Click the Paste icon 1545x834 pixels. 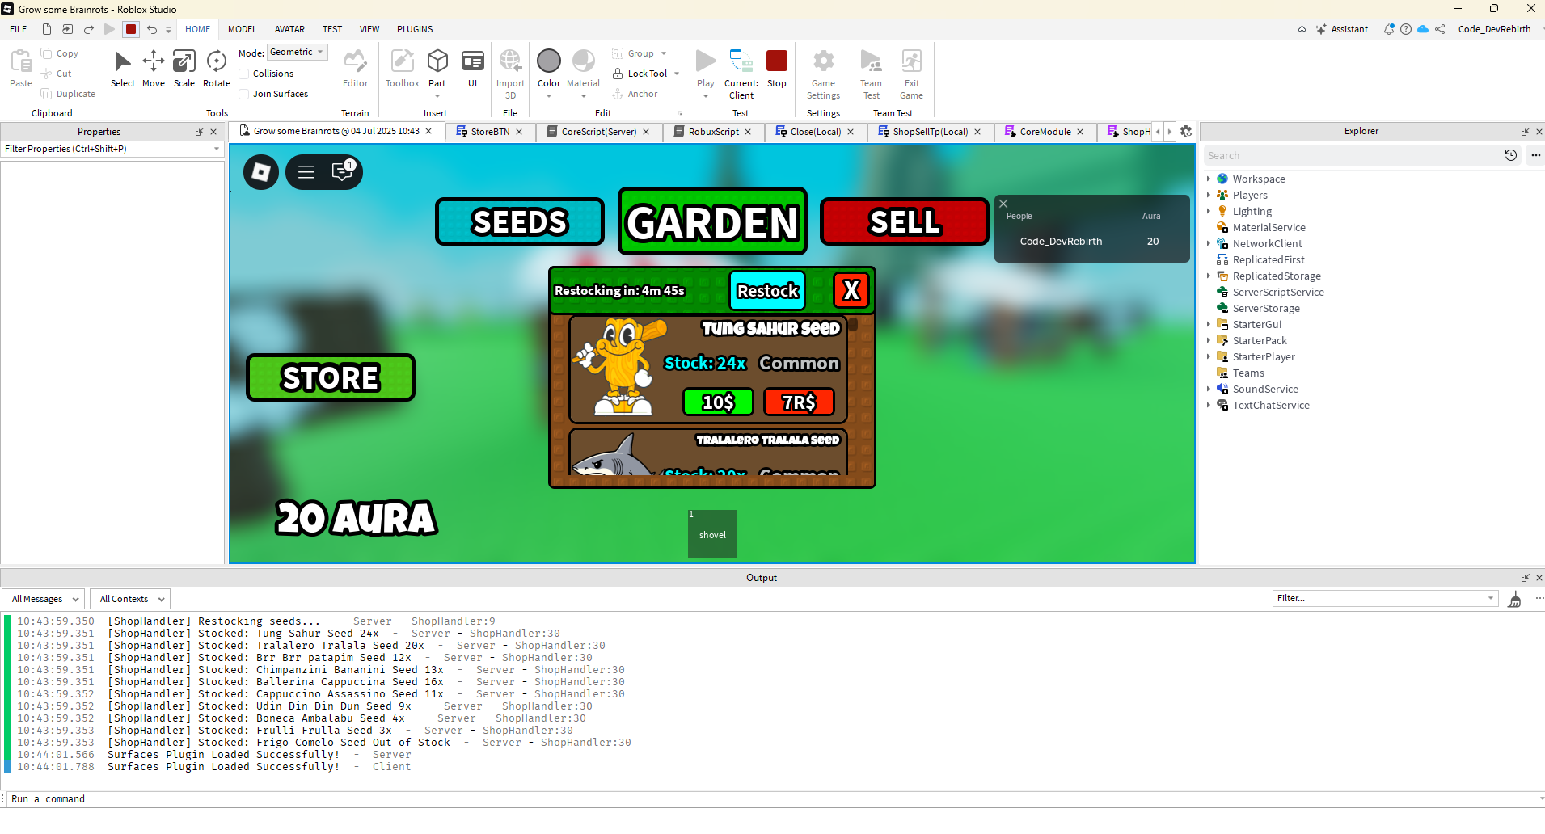21,61
